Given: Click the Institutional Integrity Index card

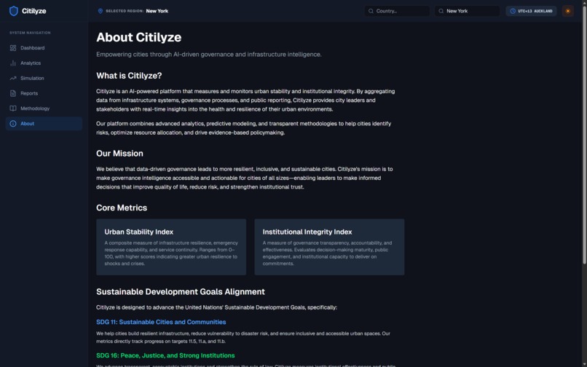Looking at the screenshot, I should (329, 247).
